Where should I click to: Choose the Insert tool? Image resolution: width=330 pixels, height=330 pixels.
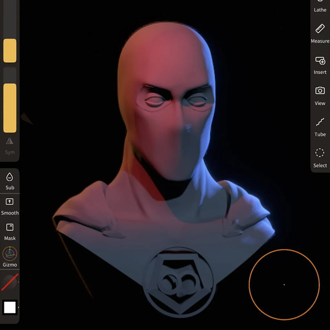[320, 64]
